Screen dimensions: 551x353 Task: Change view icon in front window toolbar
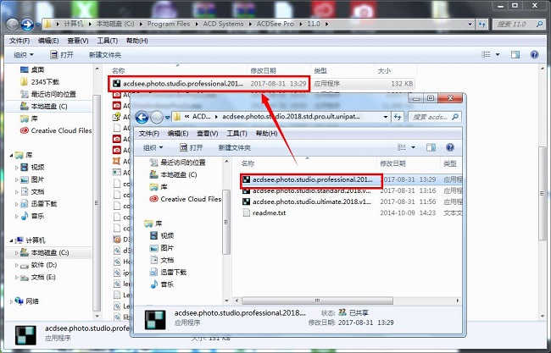pos(401,147)
